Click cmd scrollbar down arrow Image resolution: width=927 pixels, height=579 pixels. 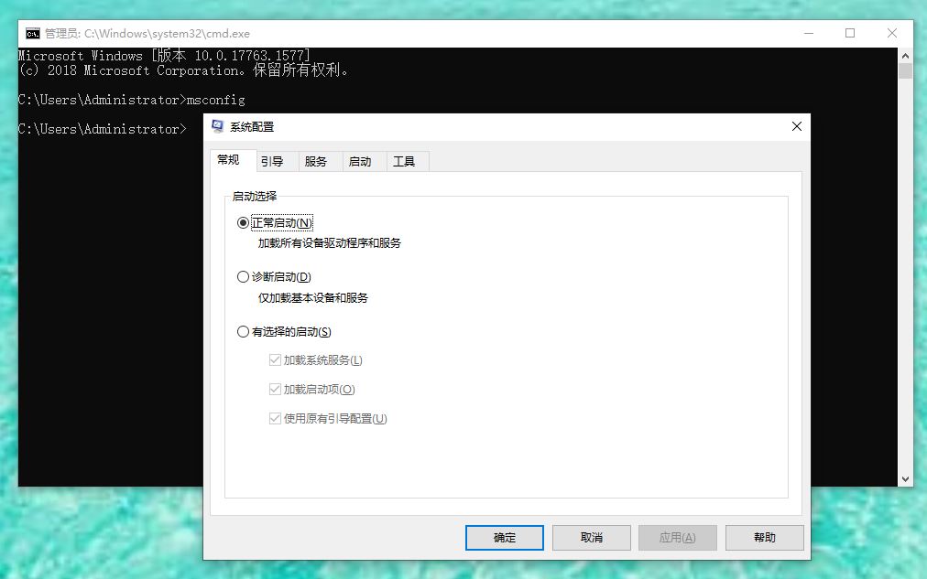(905, 479)
